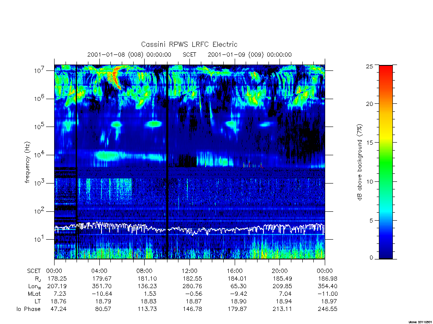Screen dimensions: 433x324
Task: Click the LT value 18.76
Action: tap(58, 301)
